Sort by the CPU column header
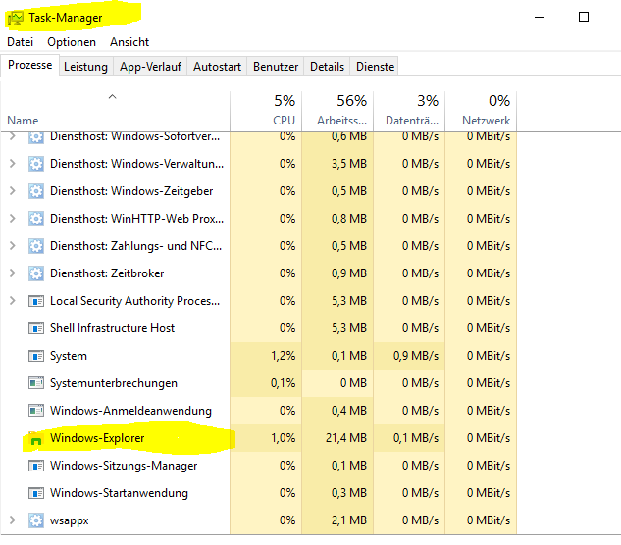Viewport: 621px width, 545px height. tap(266, 111)
